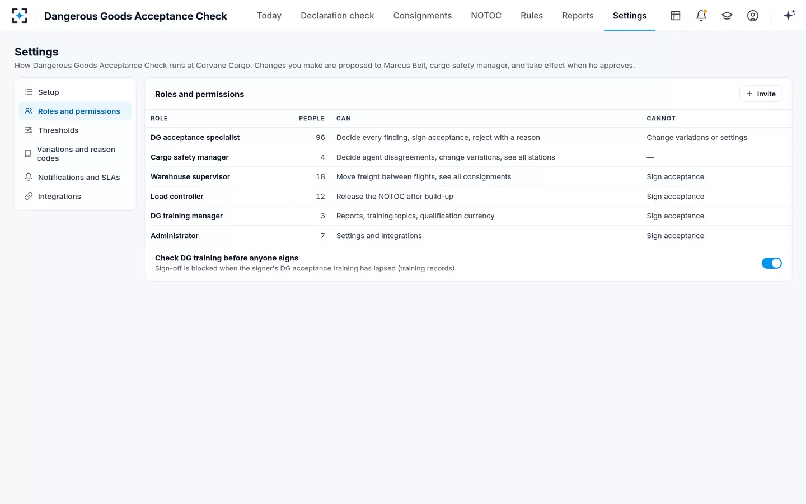
Task: Switch to the Consignments tab
Action: [423, 16]
